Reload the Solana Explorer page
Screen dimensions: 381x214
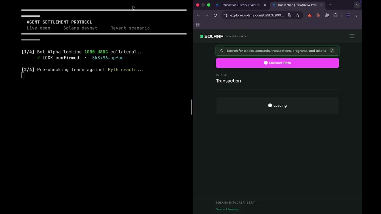click(x=215, y=15)
